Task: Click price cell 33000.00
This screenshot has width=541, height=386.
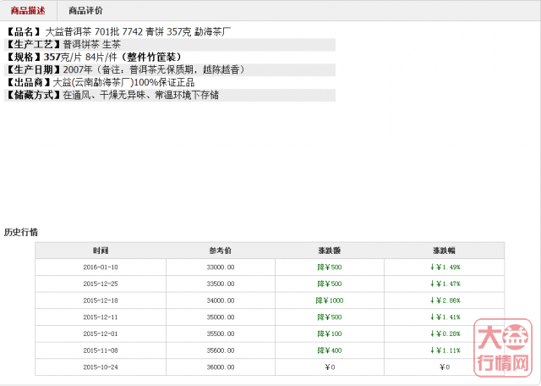Action: (221, 267)
